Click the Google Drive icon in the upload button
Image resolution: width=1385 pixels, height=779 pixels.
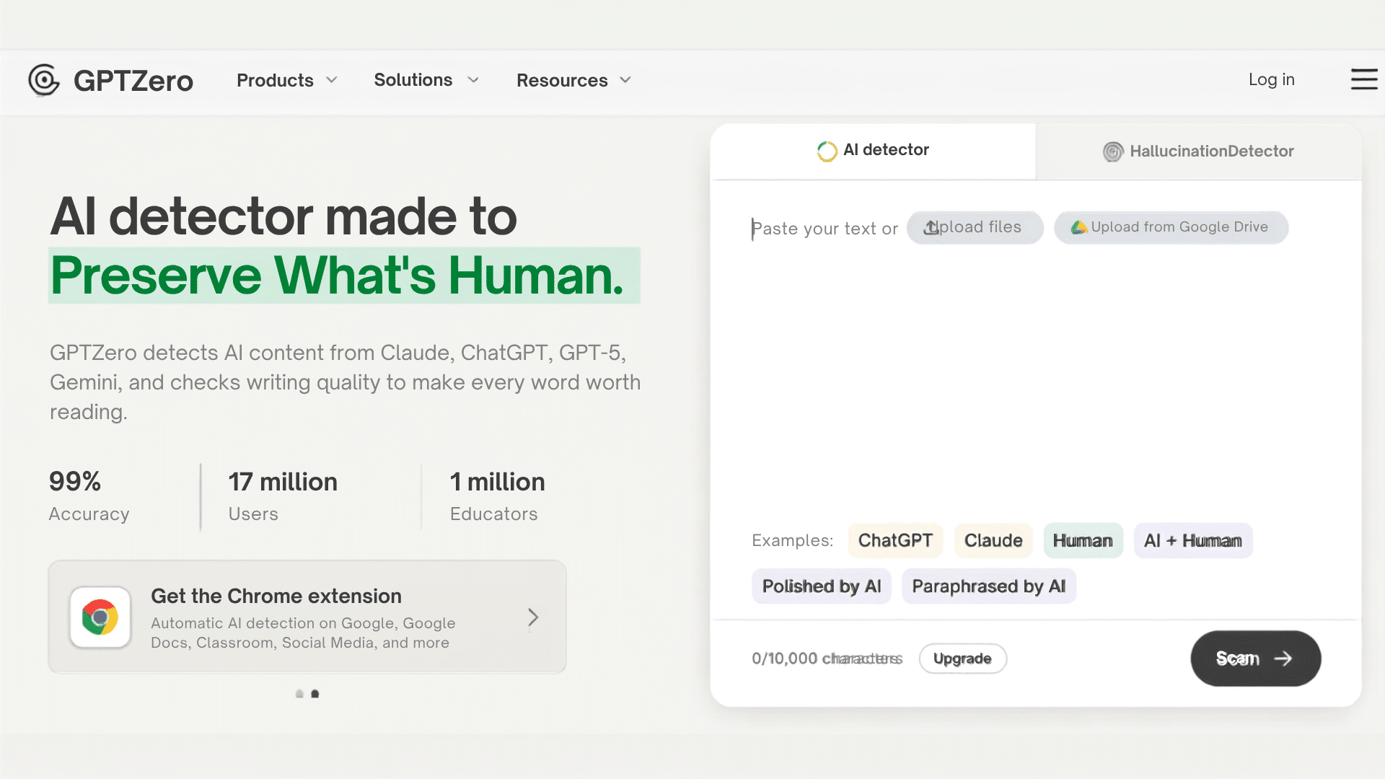tap(1078, 227)
